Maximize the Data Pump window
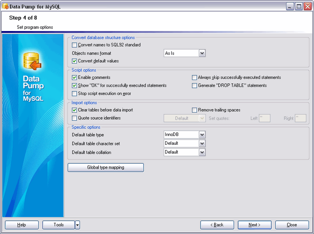Screen dimensions: 314x234 point(299,6)
